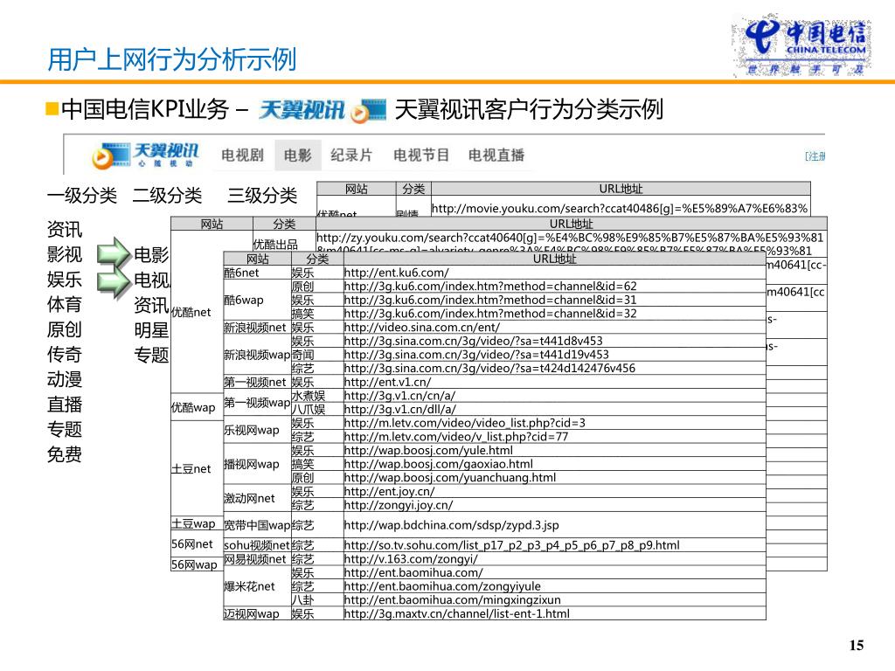The height and width of the screenshot is (671, 895).
Task: Click the 乐视网wap website cell
Action: point(257,430)
